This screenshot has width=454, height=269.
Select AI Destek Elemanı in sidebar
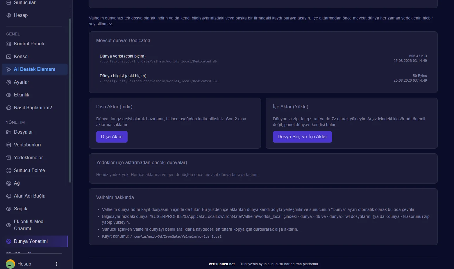click(x=35, y=69)
